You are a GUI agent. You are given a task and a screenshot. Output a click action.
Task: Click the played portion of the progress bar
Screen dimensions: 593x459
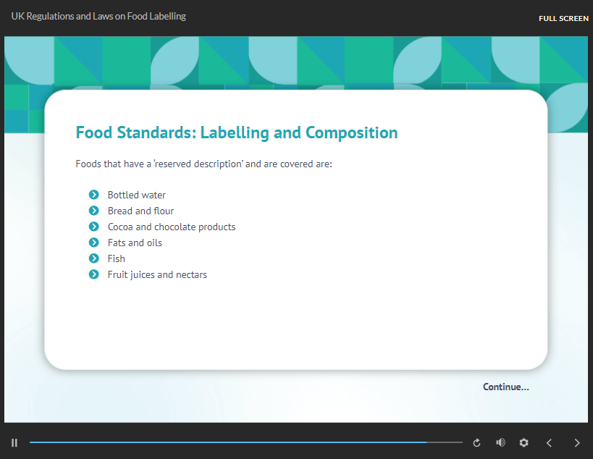[217, 442]
